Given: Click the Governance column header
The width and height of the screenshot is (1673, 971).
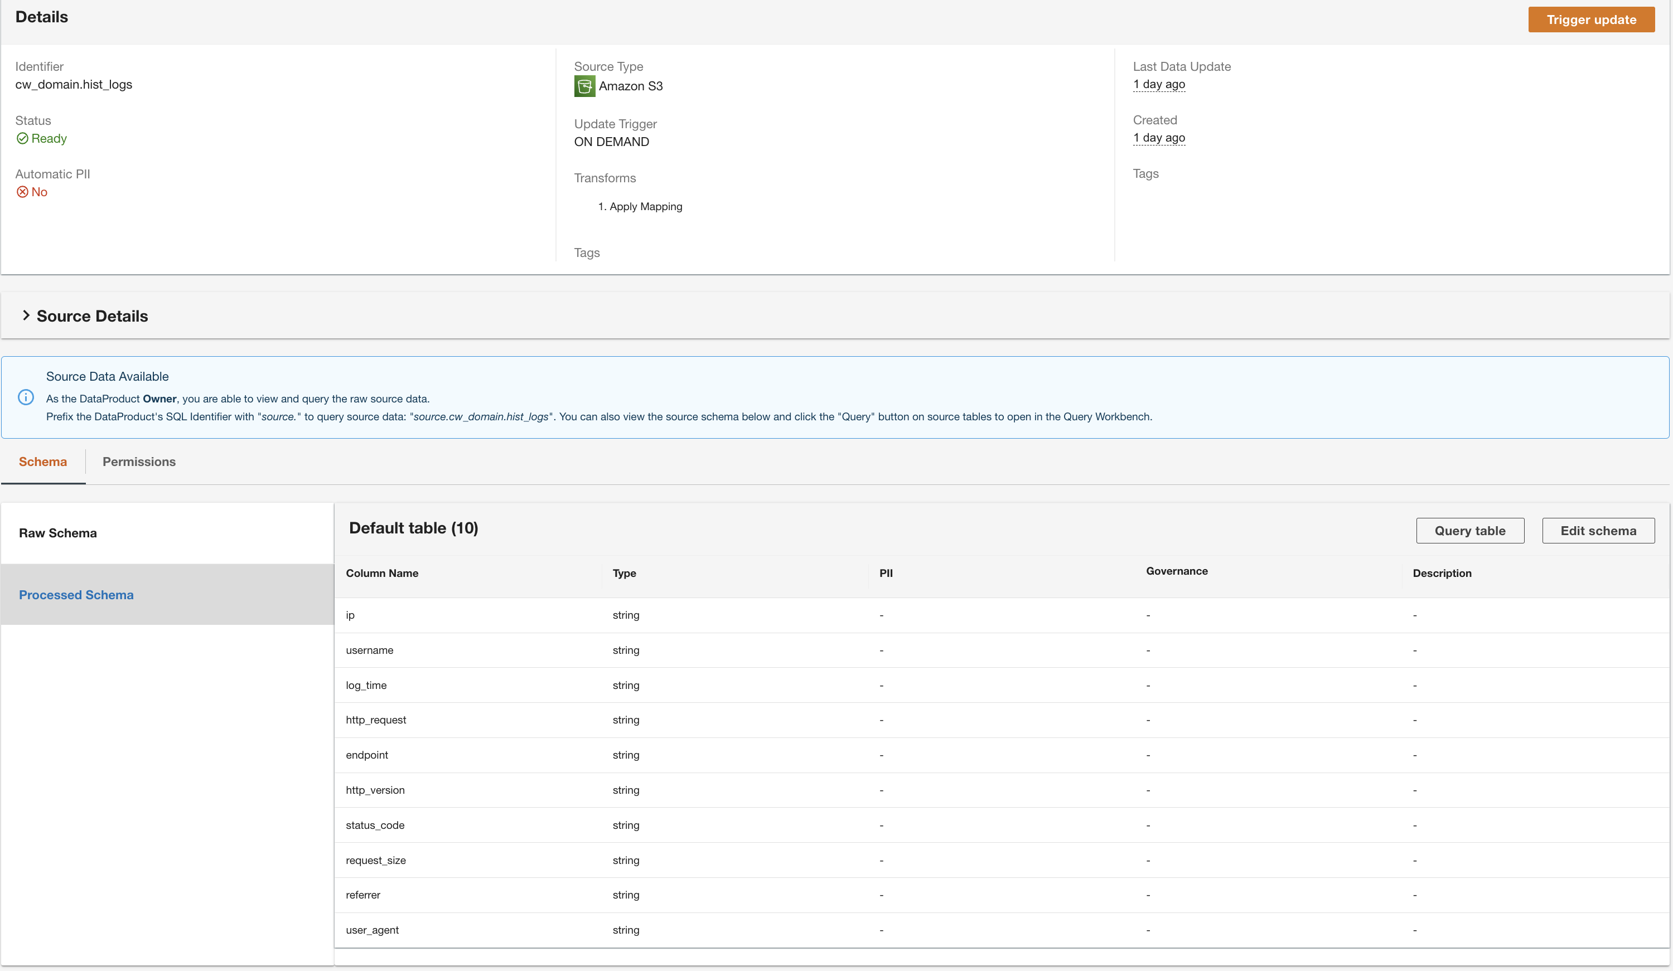Looking at the screenshot, I should coord(1177,571).
